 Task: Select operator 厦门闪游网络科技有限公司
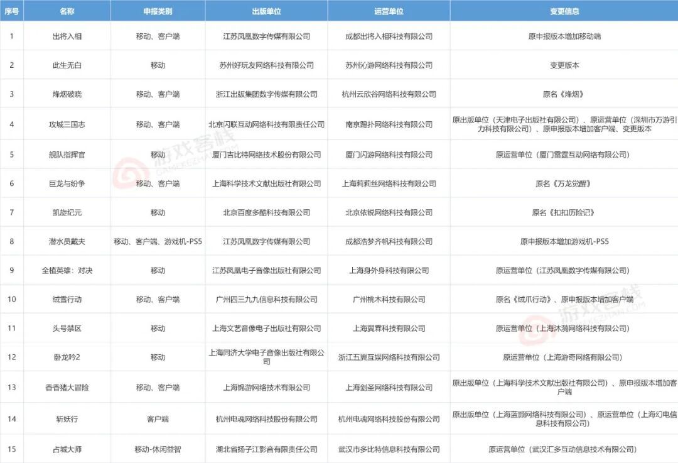389,155
